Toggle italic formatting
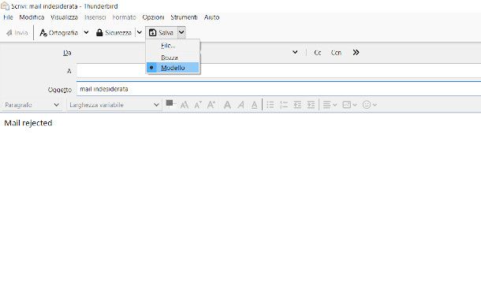481x305 pixels. point(240,105)
